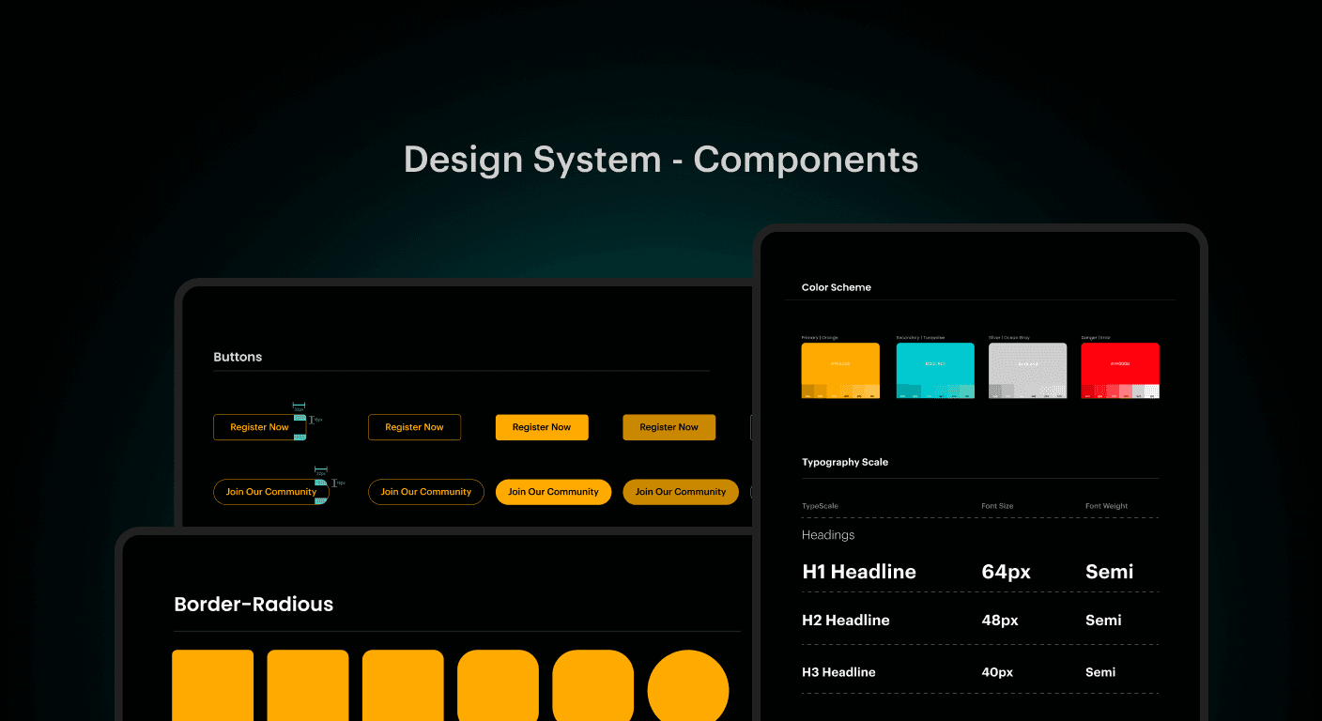
Task: Select the dark amber Join Our Community variant
Action: [680, 491]
